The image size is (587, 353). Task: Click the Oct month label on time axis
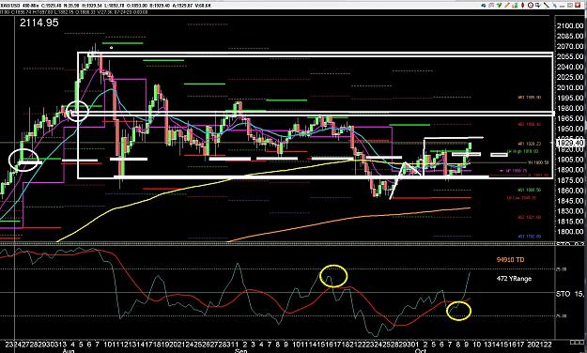421,351
